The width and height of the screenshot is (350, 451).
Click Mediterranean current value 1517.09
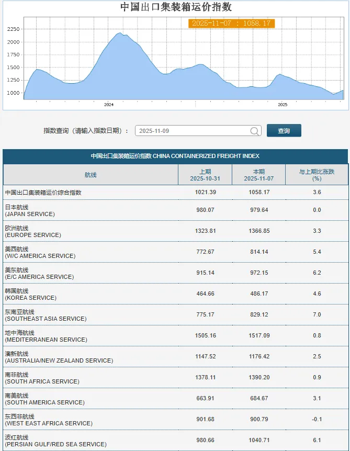(259, 336)
